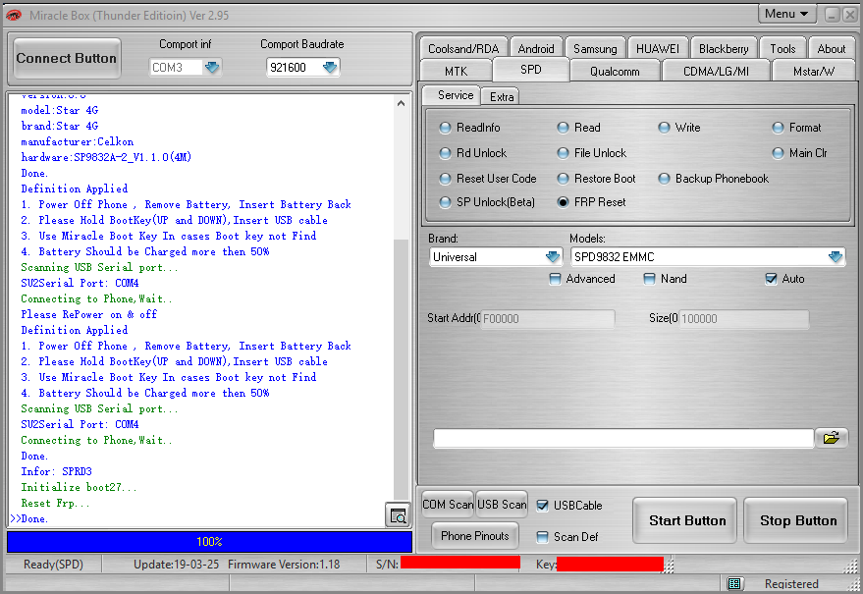This screenshot has width=863, height=594.
Task: Open the Comport inf dropdown
Action: 212,67
